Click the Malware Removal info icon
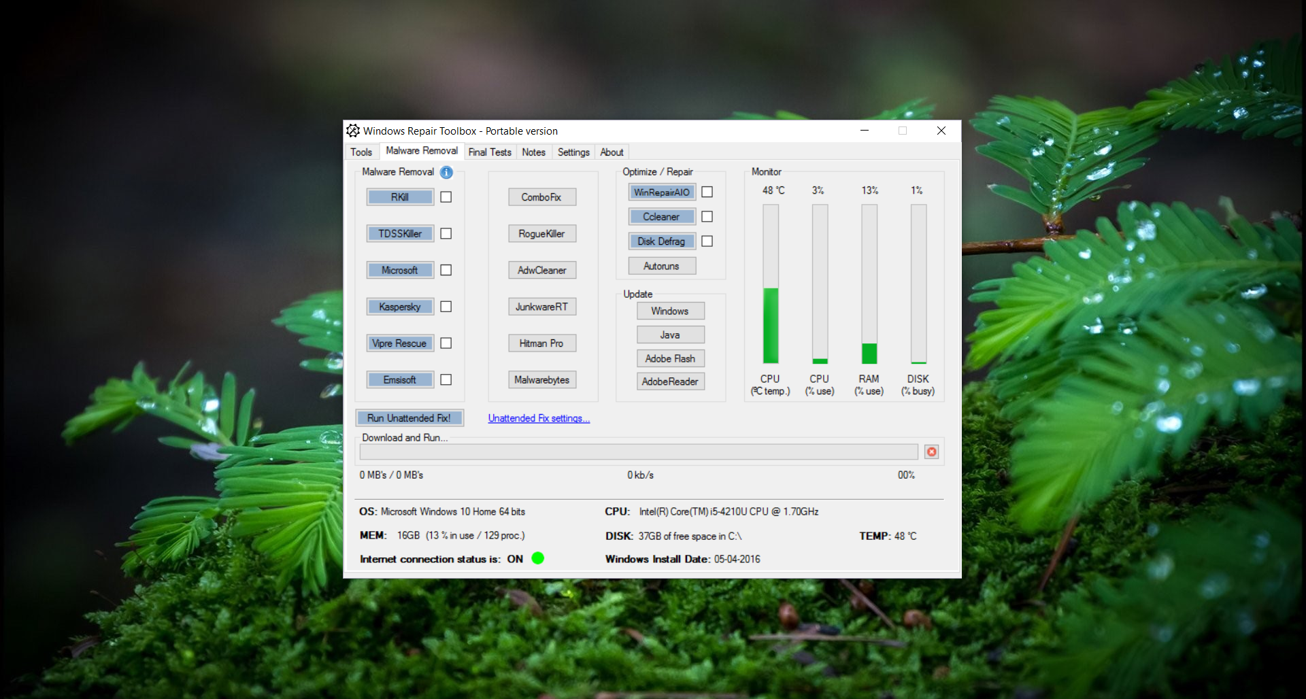This screenshot has height=699, width=1306. click(x=446, y=172)
